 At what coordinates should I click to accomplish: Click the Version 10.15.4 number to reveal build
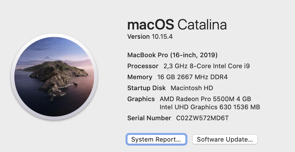tap(162, 36)
